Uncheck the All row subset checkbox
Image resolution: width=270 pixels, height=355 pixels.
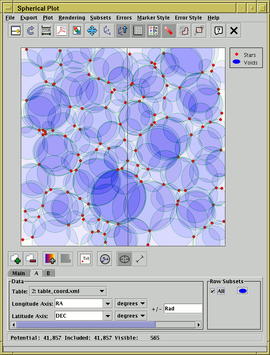[213, 291]
